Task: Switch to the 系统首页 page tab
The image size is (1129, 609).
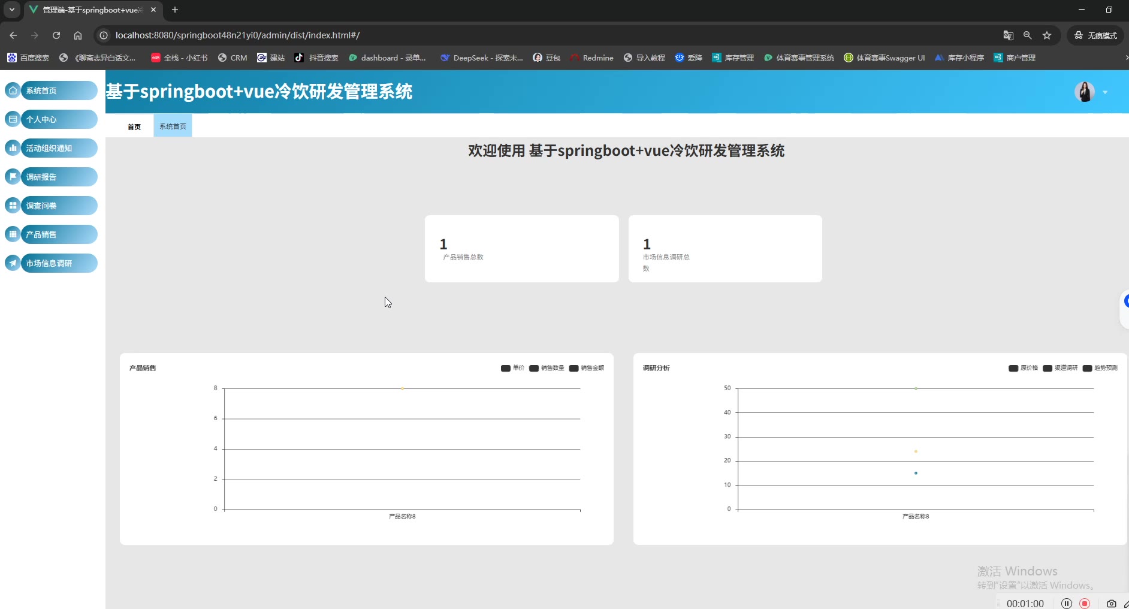Action: pos(173,126)
